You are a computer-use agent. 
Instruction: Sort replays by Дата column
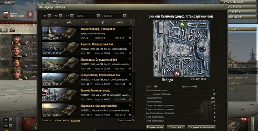tap(46, 23)
